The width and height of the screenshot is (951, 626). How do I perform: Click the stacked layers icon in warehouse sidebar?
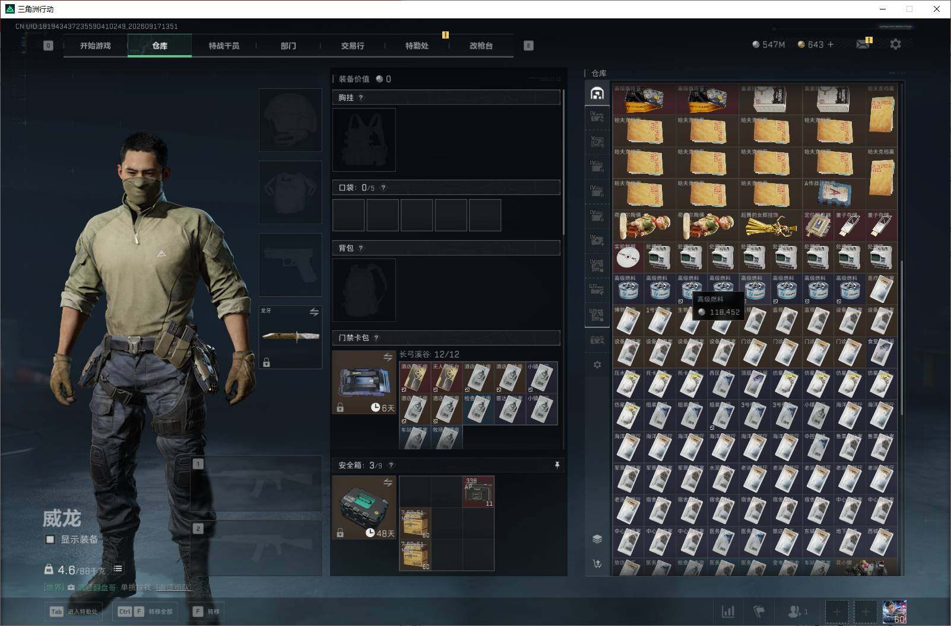point(597,538)
